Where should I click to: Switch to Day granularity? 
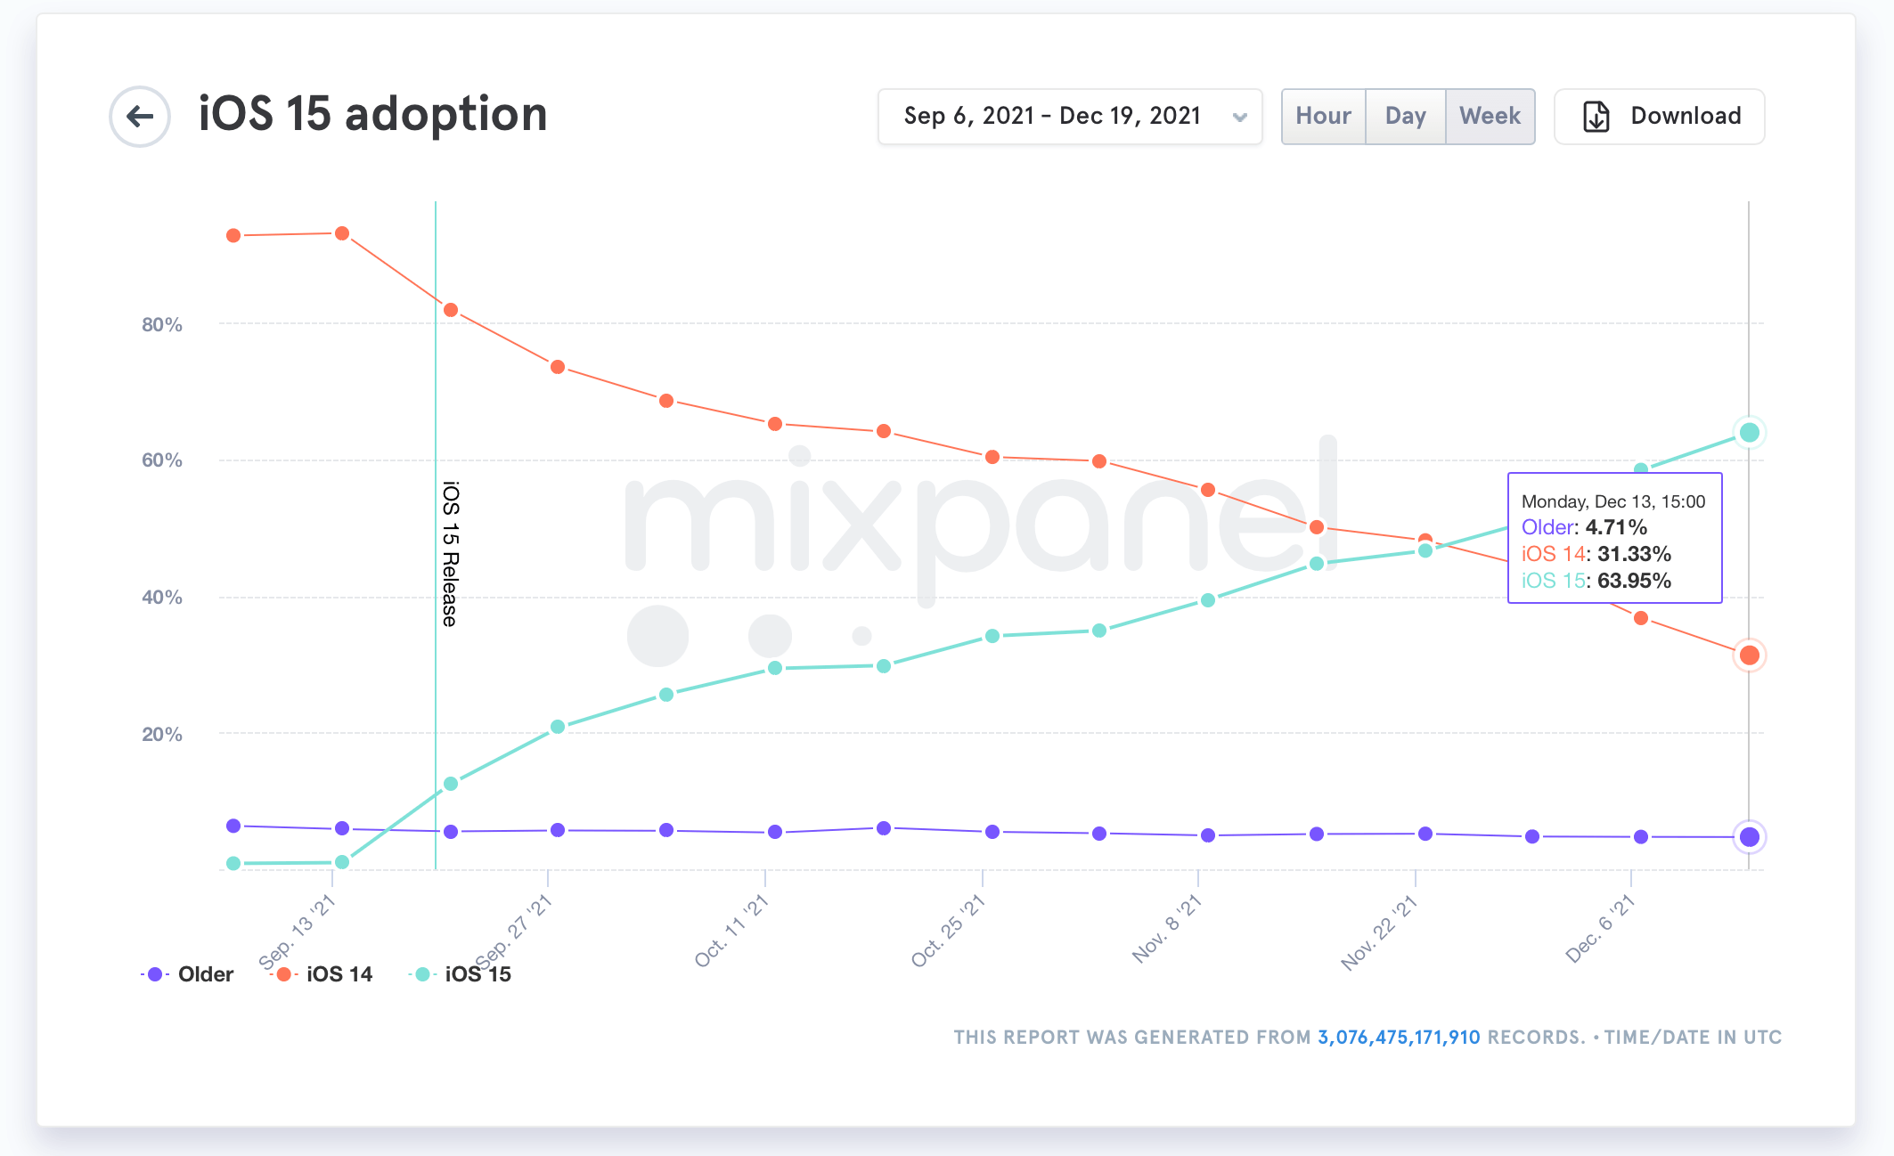click(x=1405, y=117)
